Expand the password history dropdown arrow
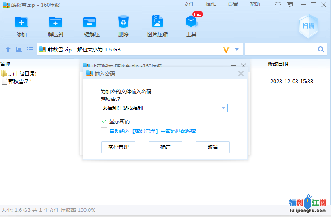The image size is (331, 217). (224, 108)
